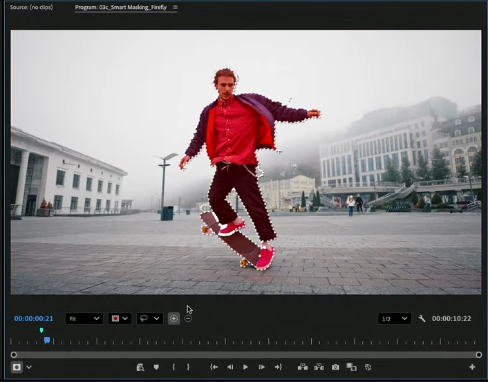
Task: Click the blue playhead on time ruler
Action: pos(47,340)
